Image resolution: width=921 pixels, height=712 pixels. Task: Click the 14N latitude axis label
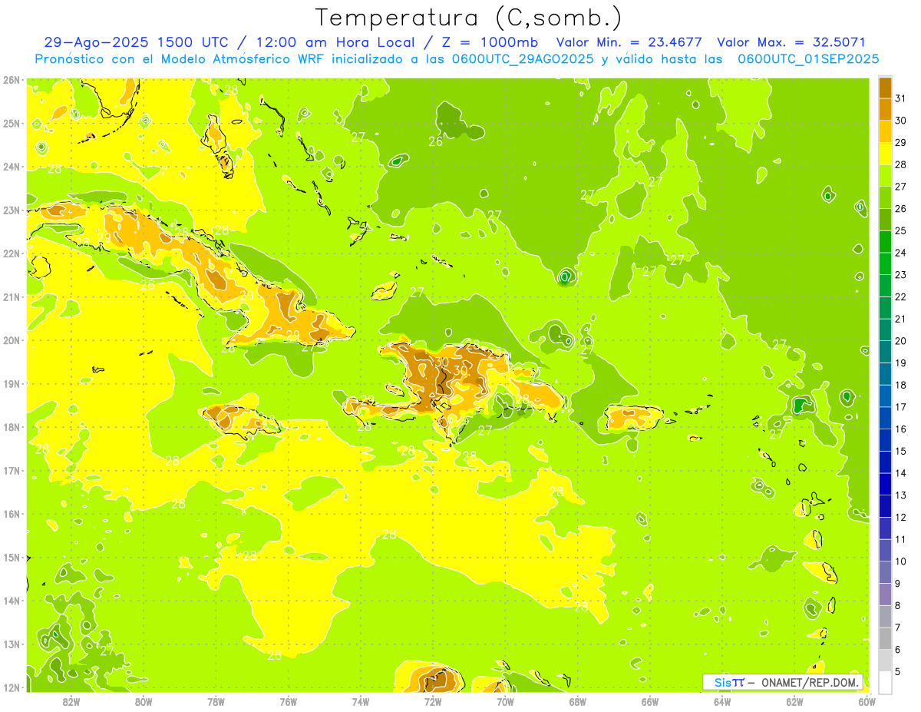point(12,601)
